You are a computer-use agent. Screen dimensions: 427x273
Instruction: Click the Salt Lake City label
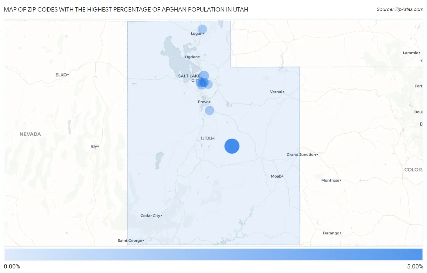coord(189,78)
